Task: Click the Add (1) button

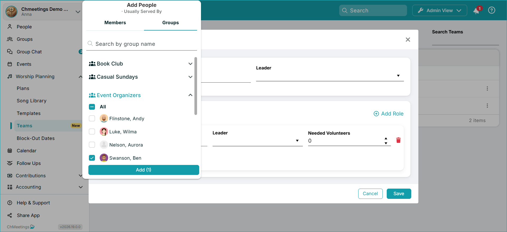Action: click(144, 170)
